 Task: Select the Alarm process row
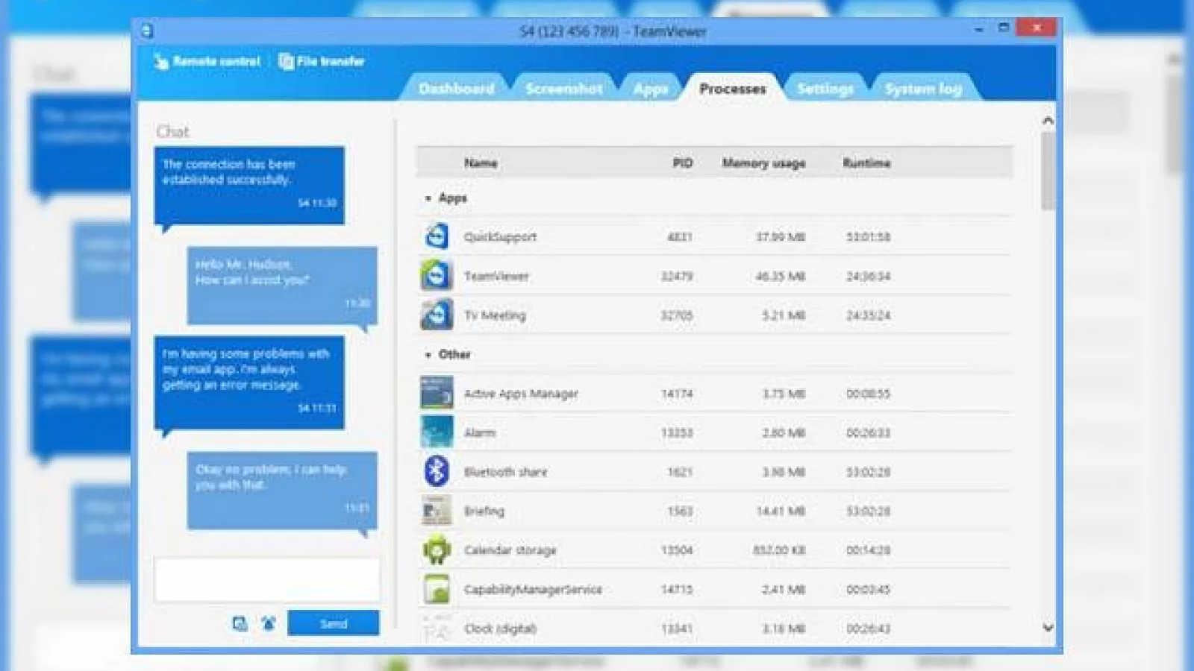[x=715, y=432]
